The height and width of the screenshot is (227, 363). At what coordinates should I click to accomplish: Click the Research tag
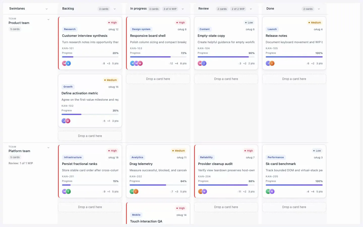(70, 29)
